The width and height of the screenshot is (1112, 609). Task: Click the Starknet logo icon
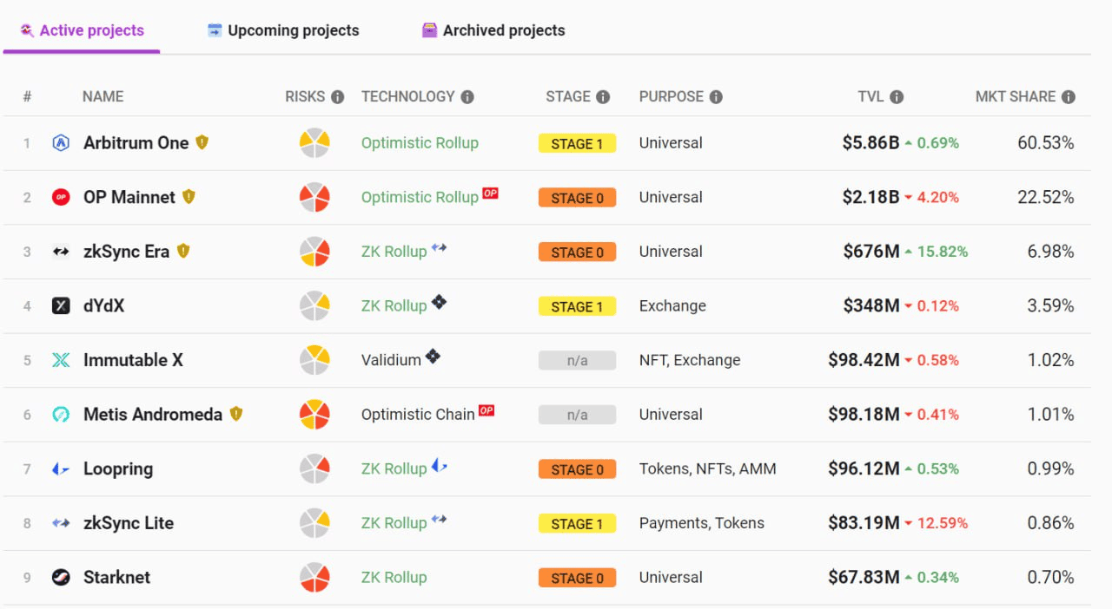pyautogui.click(x=61, y=578)
